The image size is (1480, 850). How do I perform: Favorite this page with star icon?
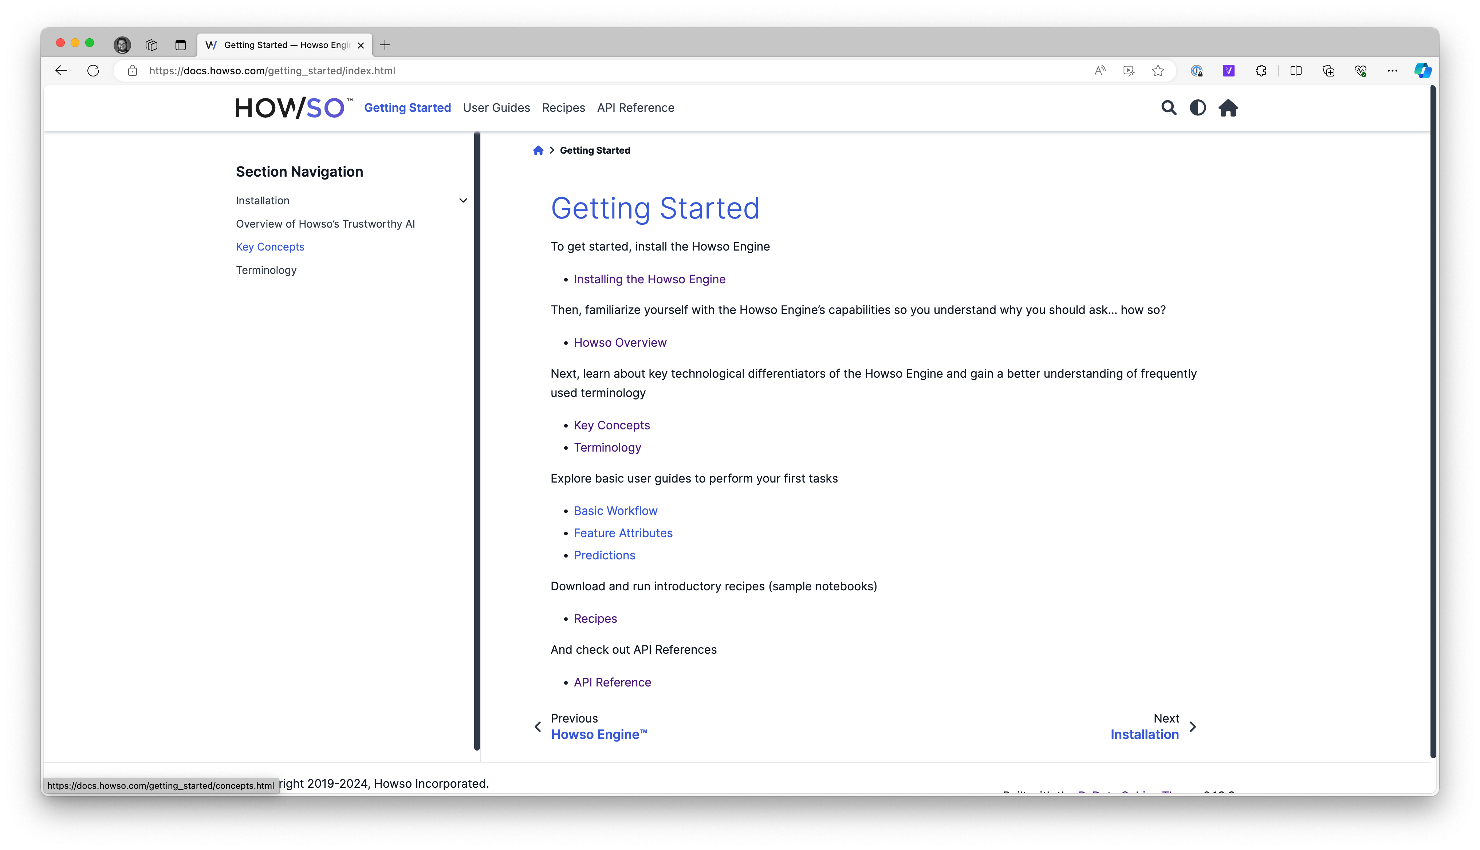click(x=1158, y=71)
